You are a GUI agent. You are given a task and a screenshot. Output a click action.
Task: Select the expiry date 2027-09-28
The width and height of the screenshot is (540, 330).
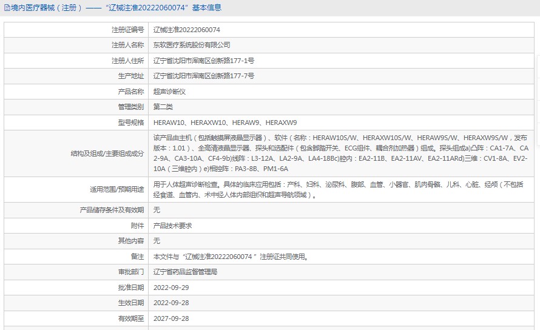tap(171, 318)
